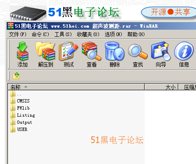Screen dimensions: 196x164
Task: Open the 命令(C) menu
Action: [40, 34]
